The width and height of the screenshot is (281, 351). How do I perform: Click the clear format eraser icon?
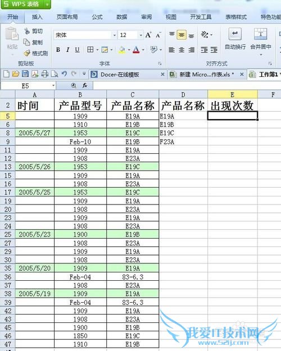(154, 49)
